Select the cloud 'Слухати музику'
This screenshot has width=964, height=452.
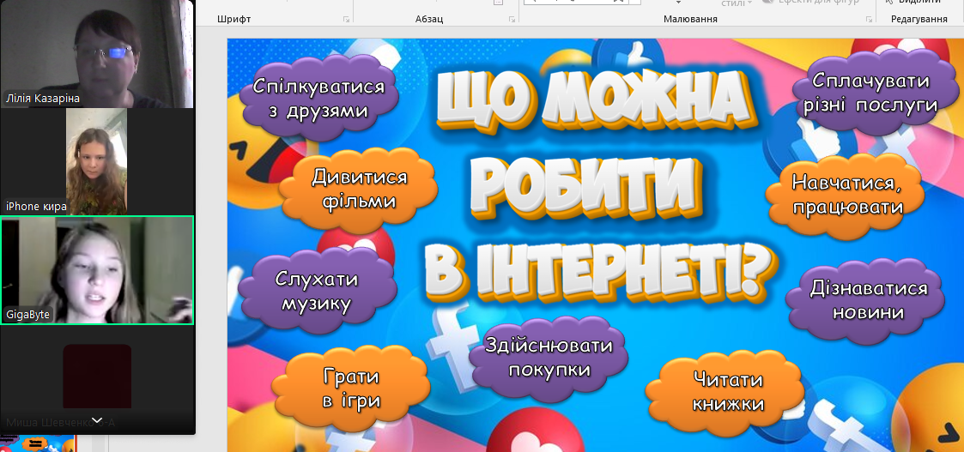click(x=317, y=291)
